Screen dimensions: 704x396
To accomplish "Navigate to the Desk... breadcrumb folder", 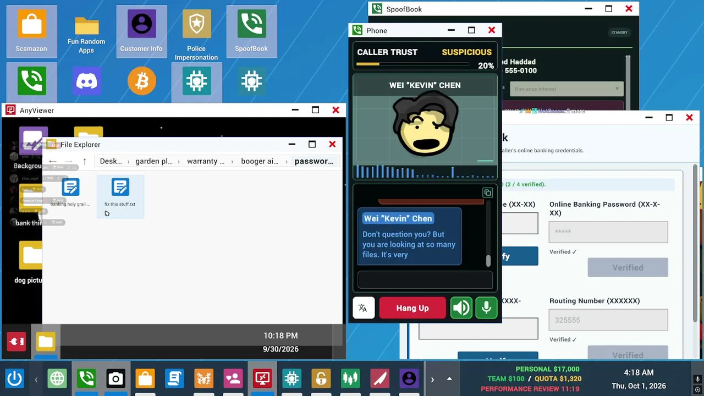I will coord(111,161).
